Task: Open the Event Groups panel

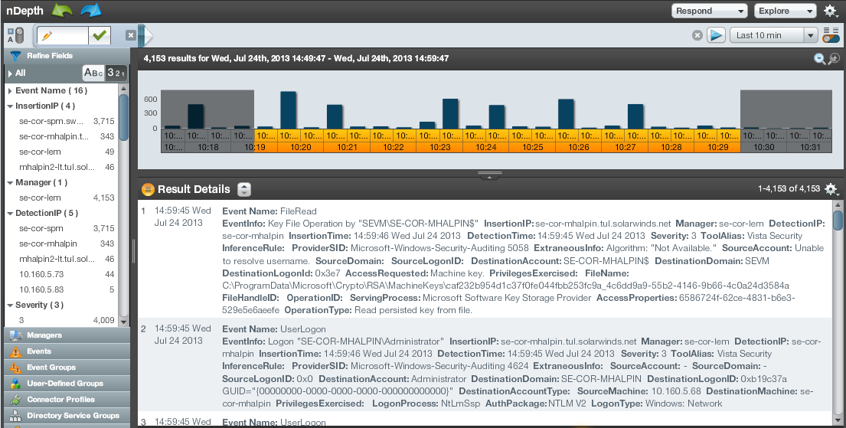Action: (x=67, y=368)
